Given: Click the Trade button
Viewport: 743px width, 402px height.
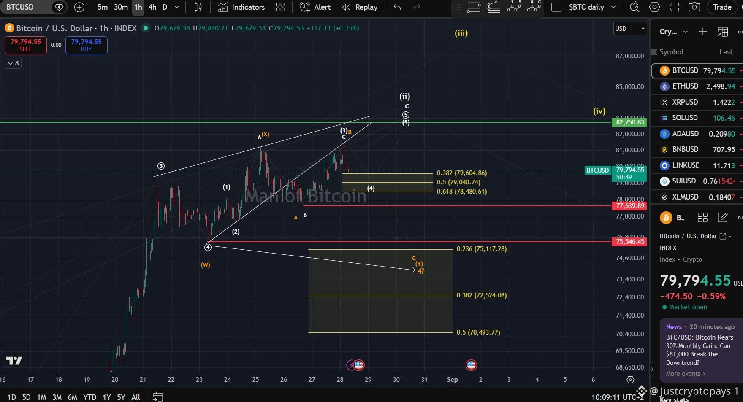Looking at the screenshot, I should coord(722,7).
